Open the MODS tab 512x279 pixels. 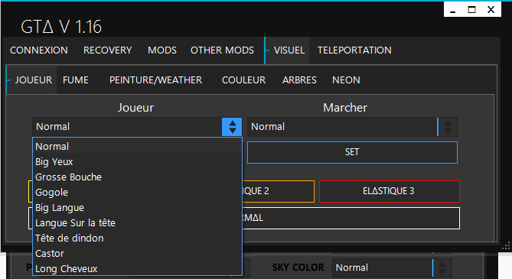[162, 50]
